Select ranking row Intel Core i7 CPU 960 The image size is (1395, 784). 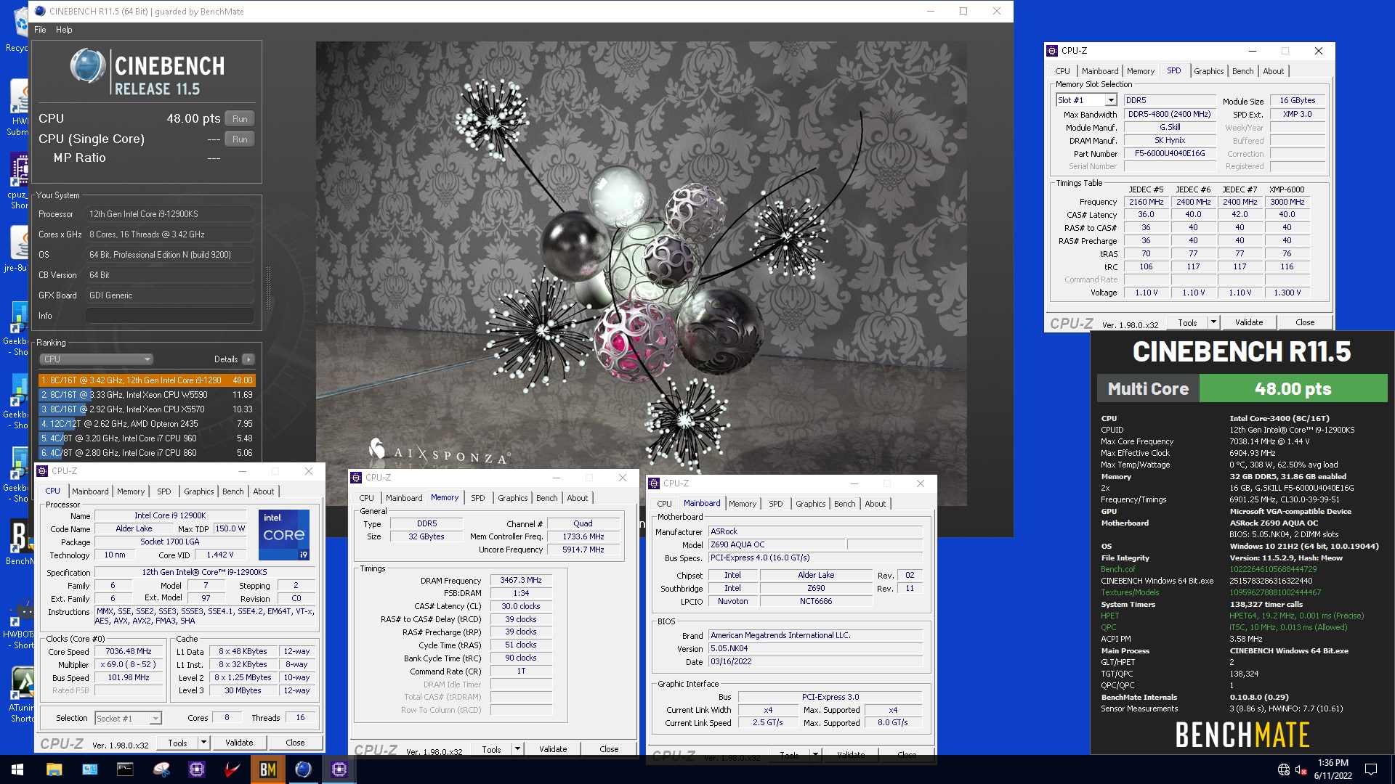coord(147,438)
